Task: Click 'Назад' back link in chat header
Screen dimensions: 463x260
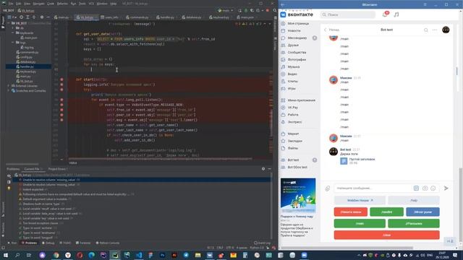Action: 332,30
